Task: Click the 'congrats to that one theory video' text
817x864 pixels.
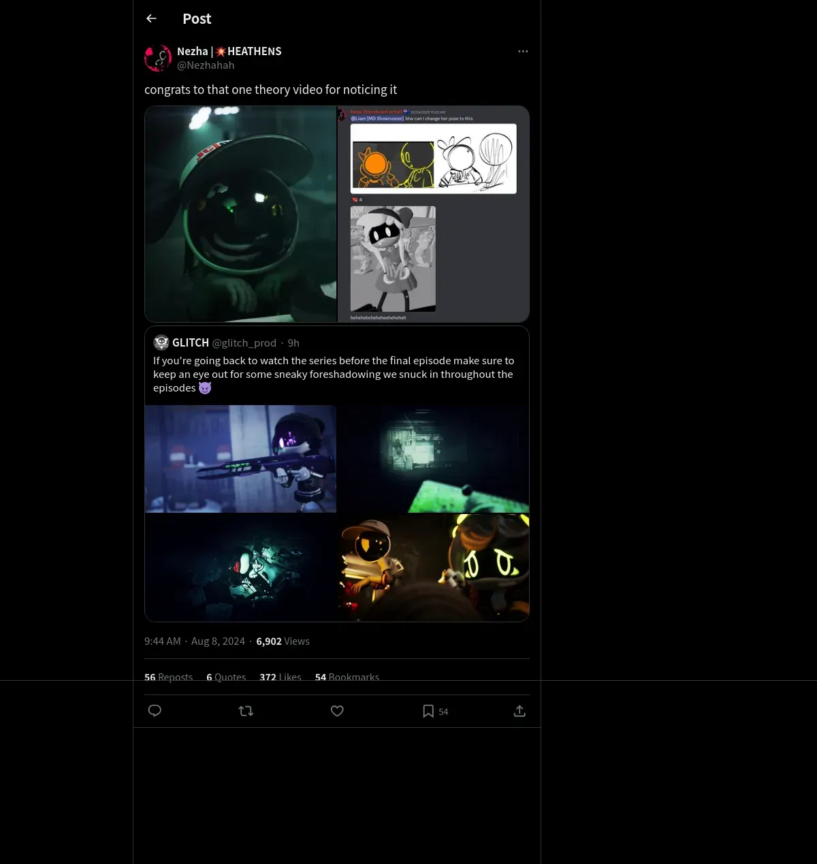Action: click(270, 90)
